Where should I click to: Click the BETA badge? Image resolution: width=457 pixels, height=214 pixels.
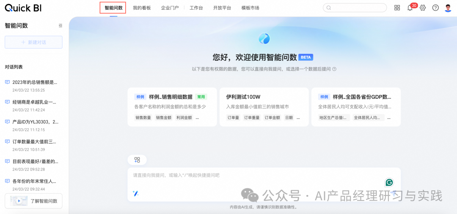(x=306, y=57)
